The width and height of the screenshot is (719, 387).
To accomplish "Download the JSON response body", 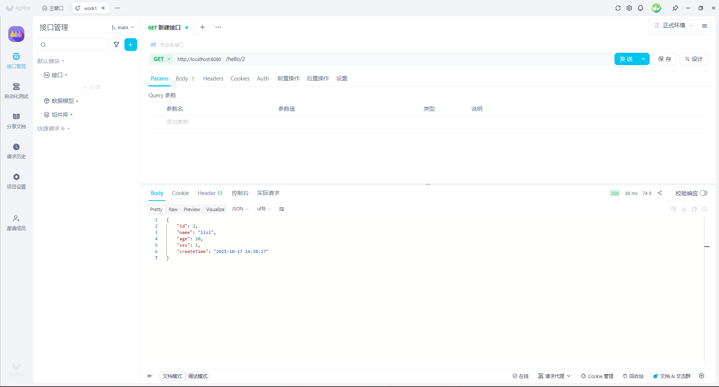I will (684, 209).
